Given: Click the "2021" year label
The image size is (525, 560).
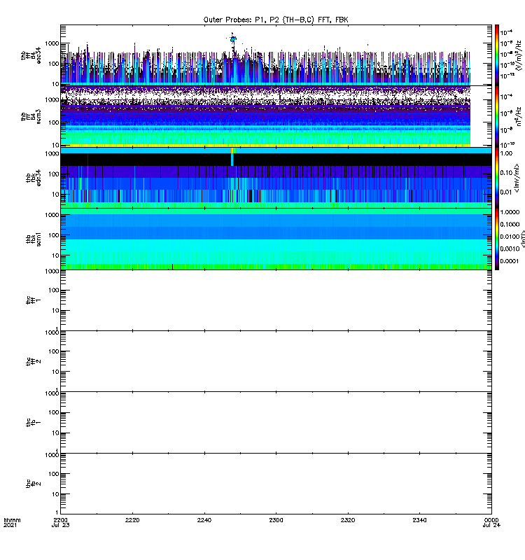Looking at the screenshot, I should click(10, 526).
